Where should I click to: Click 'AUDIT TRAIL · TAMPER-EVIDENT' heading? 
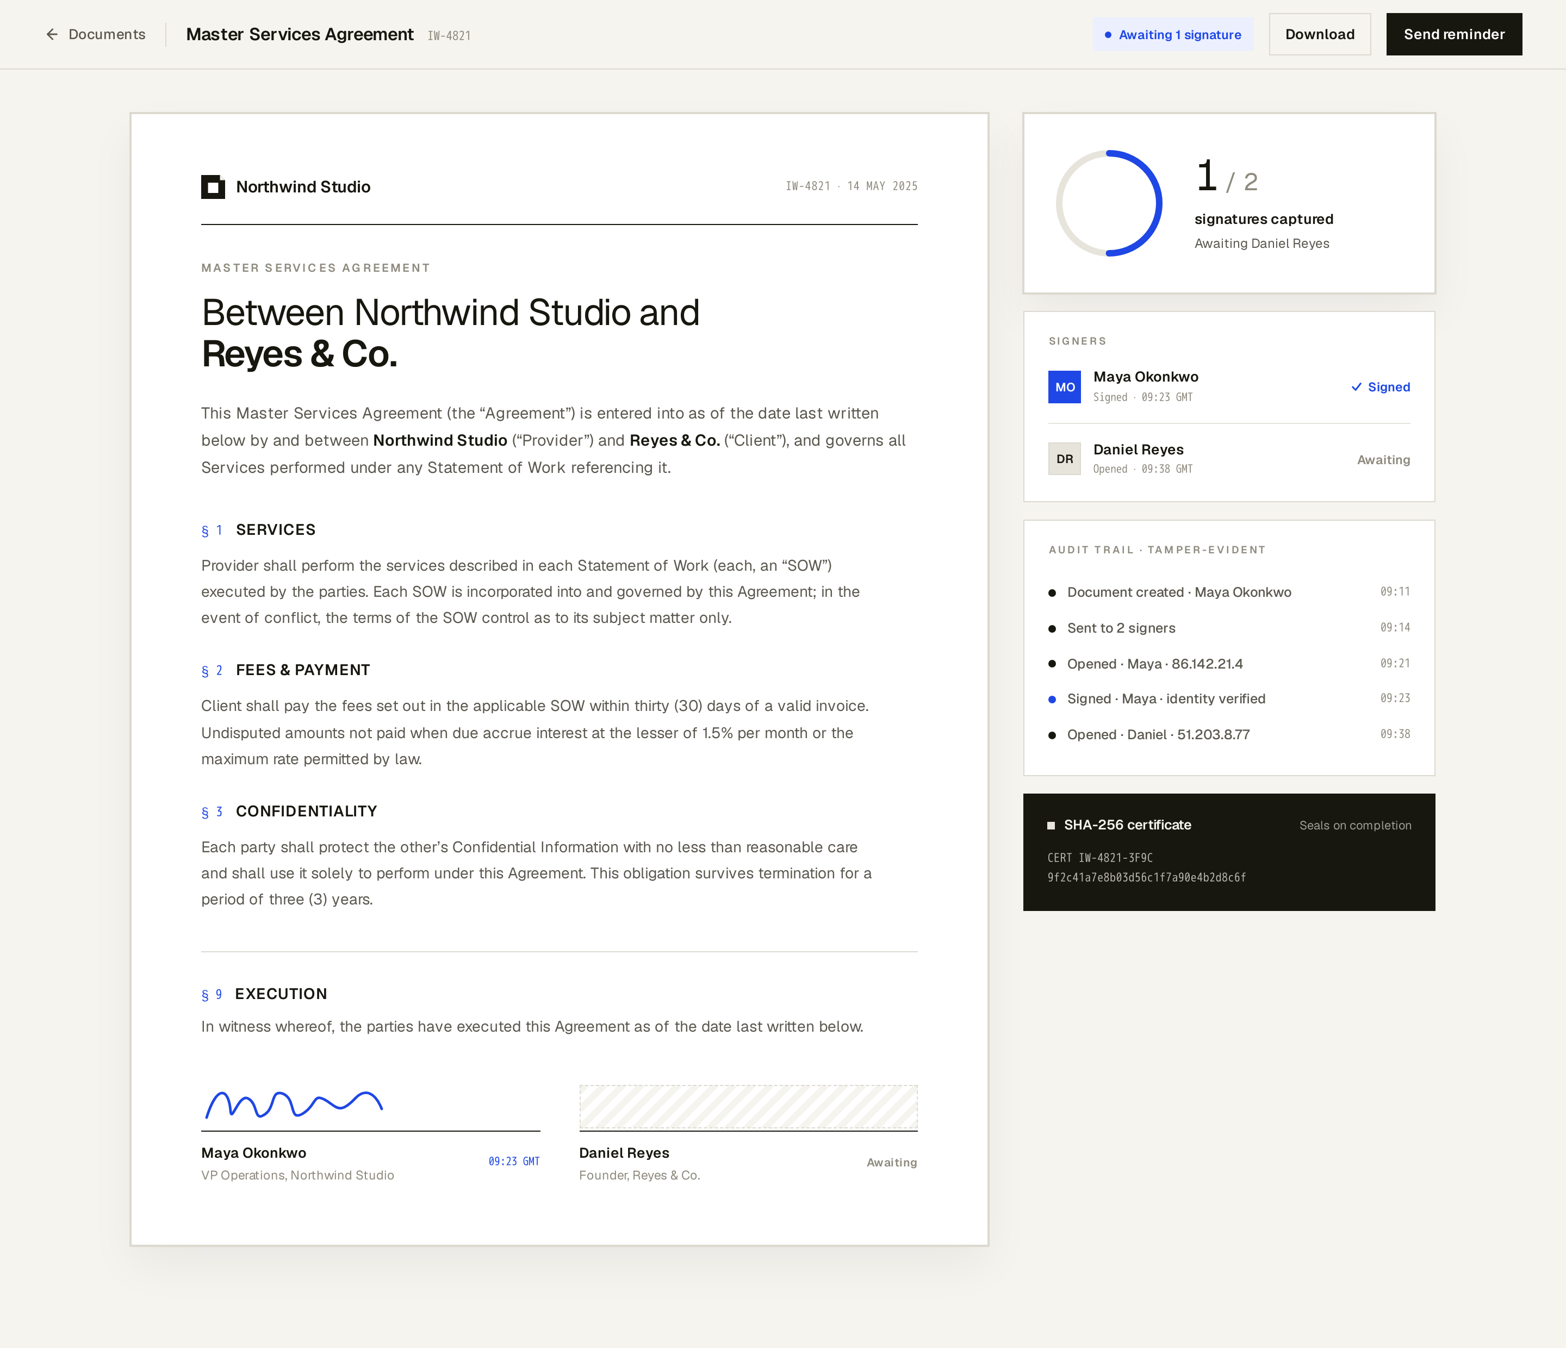point(1157,550)
